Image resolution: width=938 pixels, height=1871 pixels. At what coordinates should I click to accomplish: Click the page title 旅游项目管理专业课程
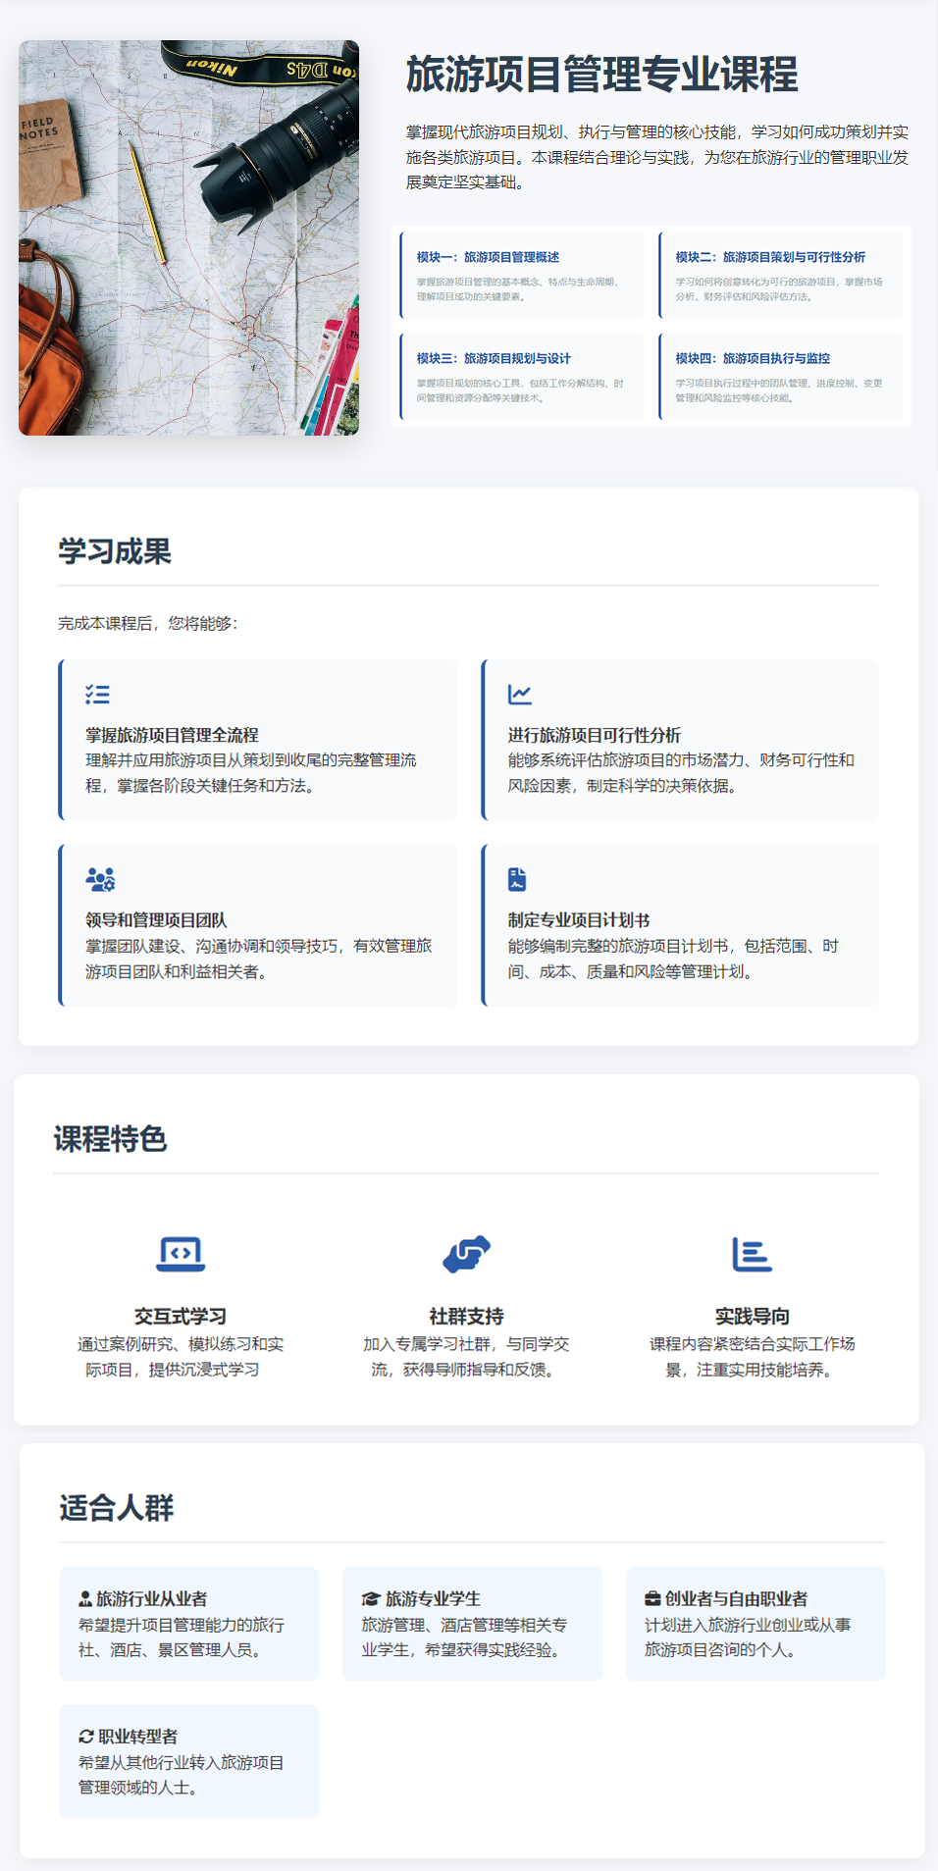(601, 75)
